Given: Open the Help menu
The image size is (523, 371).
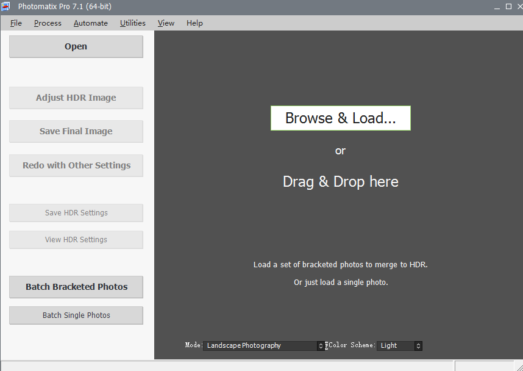Looking at the screenshot, I should pyautogui.click(x=194, y=23).
